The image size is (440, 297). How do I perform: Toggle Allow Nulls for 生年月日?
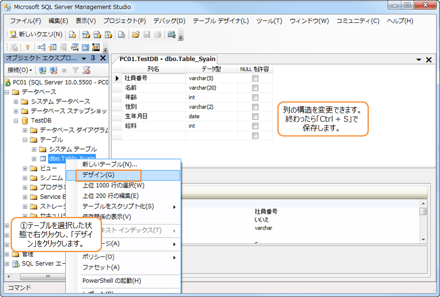(x=255, y=117)
